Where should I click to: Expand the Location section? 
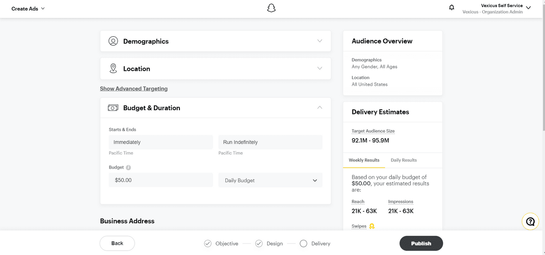click(x=320, y=69)
